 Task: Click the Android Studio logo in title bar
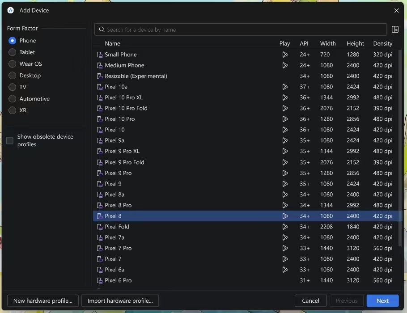[x=11, y=10]
